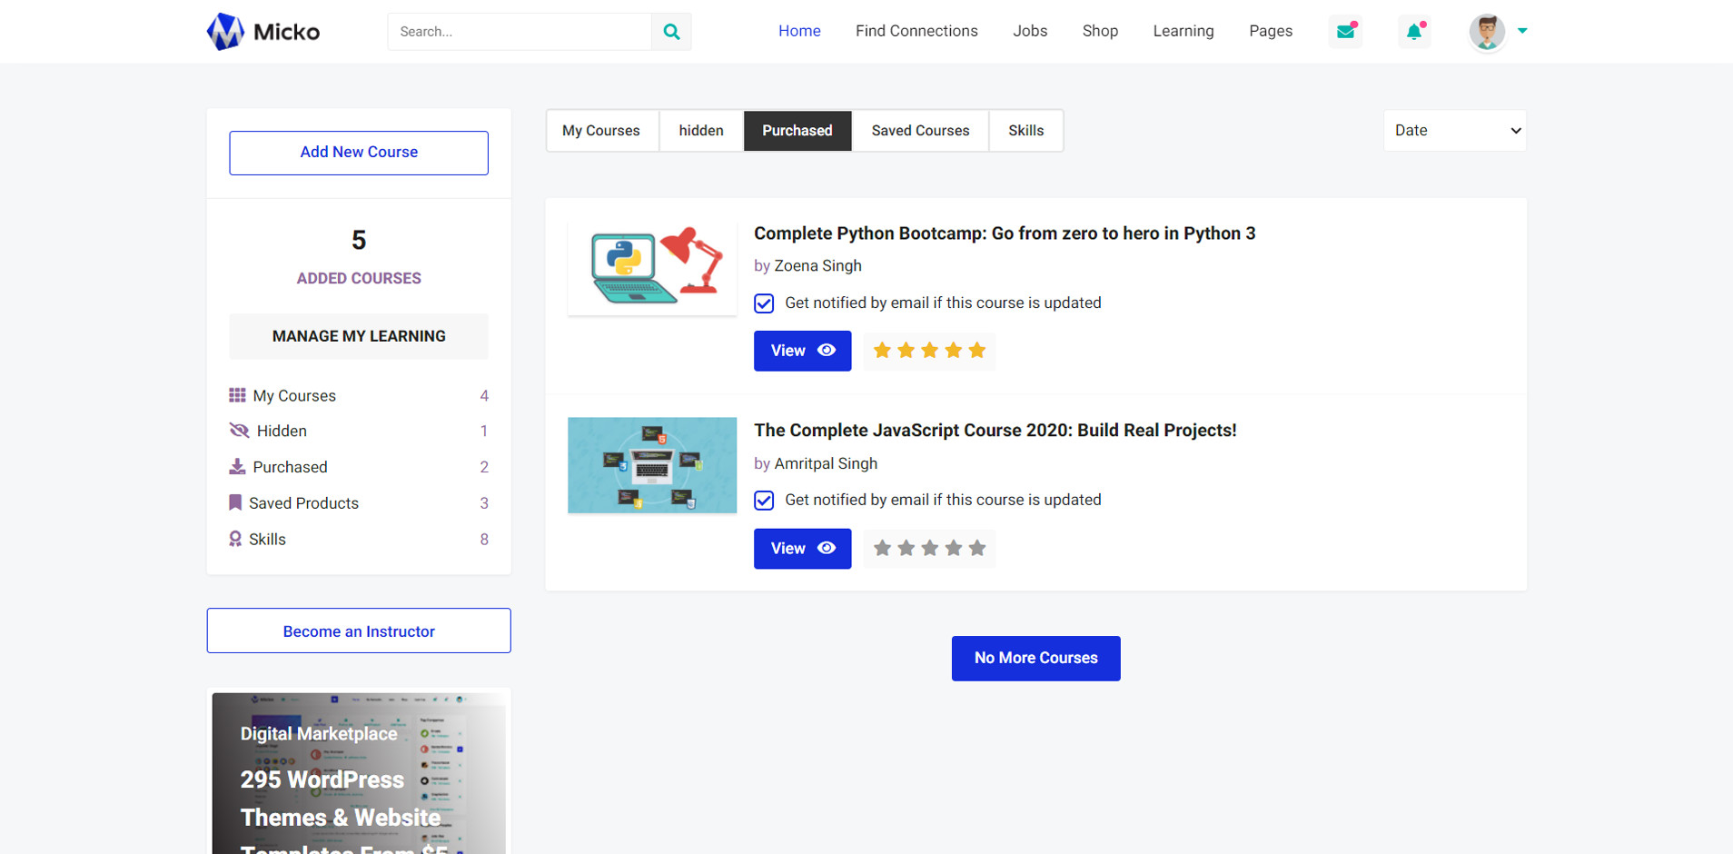
Task: Switch to the My Courses tab
Action: click(x=601, y=131)
